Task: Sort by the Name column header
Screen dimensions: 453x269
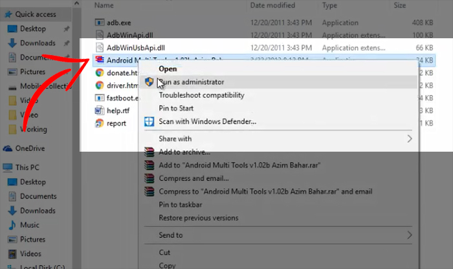Action: coord(104,5)
